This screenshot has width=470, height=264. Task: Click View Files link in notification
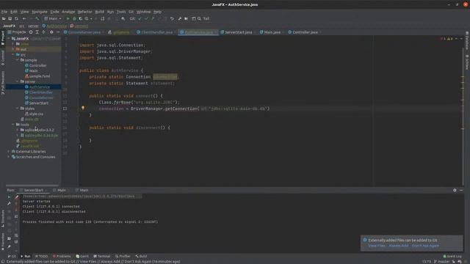[377, 246]
